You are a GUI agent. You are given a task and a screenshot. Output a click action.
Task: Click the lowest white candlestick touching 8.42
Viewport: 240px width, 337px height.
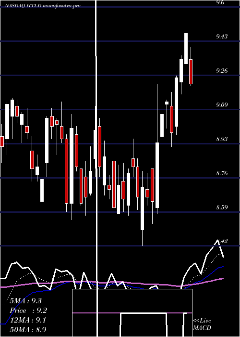(142, 208)
